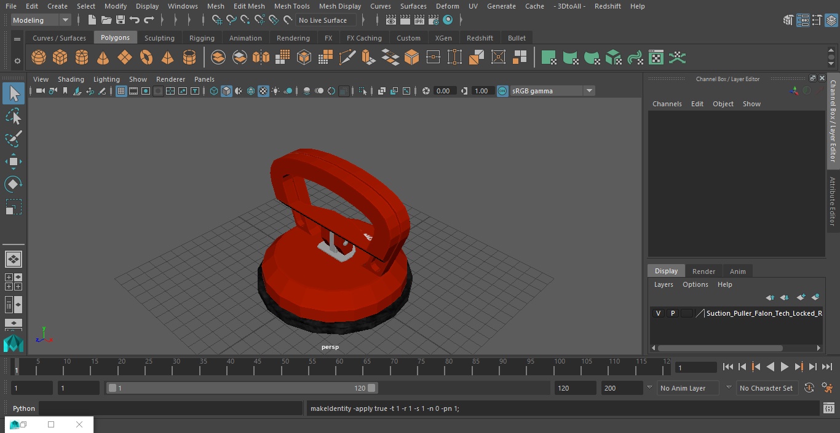Switch to the Render layer tab
The height and width of the screenshot is (433, 840).
coord(703,271)
